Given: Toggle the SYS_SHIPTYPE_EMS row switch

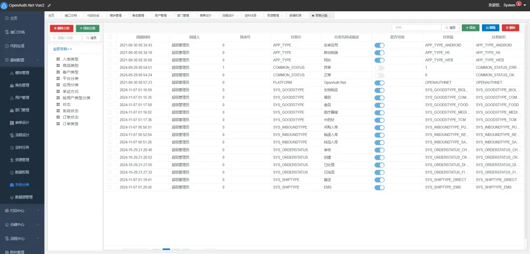Looking at the screenshot, I should pyautogui.click(x=379, y=187).
